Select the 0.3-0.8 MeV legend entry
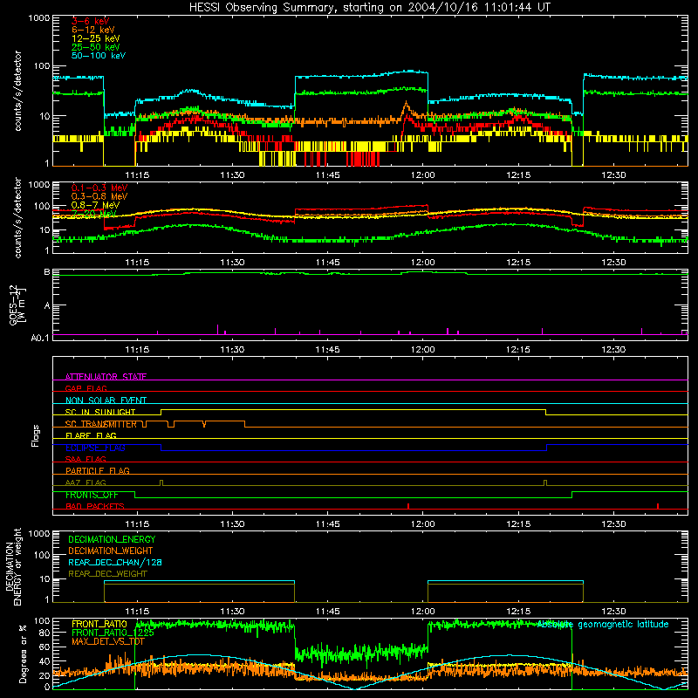Image resolution: width=698 pixels, height=698 pixels. [99, 196]
